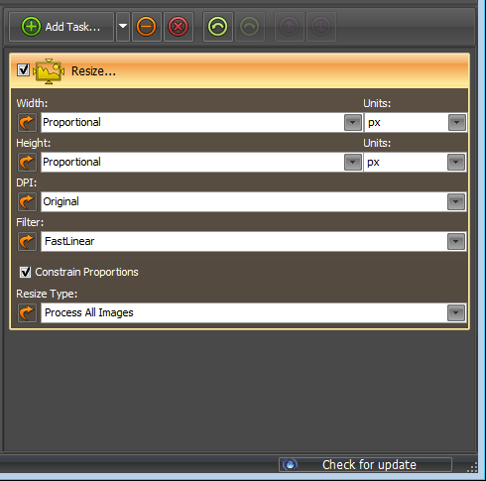The width and height of the screenshot is (486, 481).
Task: Reset the Height field with its orange arrow
Action: coord(27,163)
